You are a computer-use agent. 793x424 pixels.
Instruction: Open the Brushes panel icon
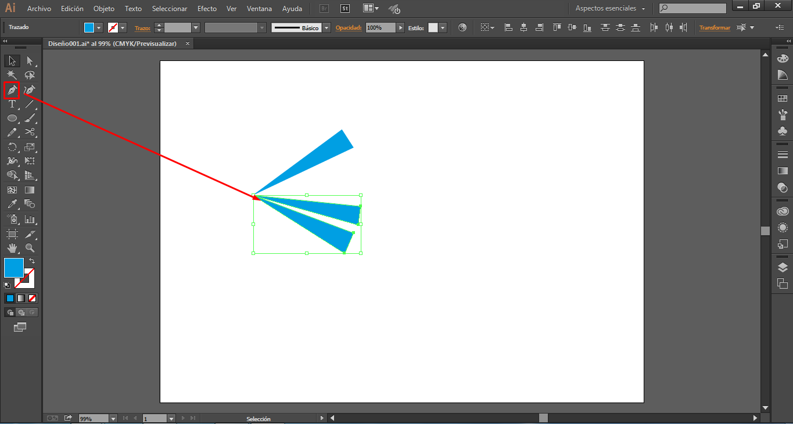[783, 114]
